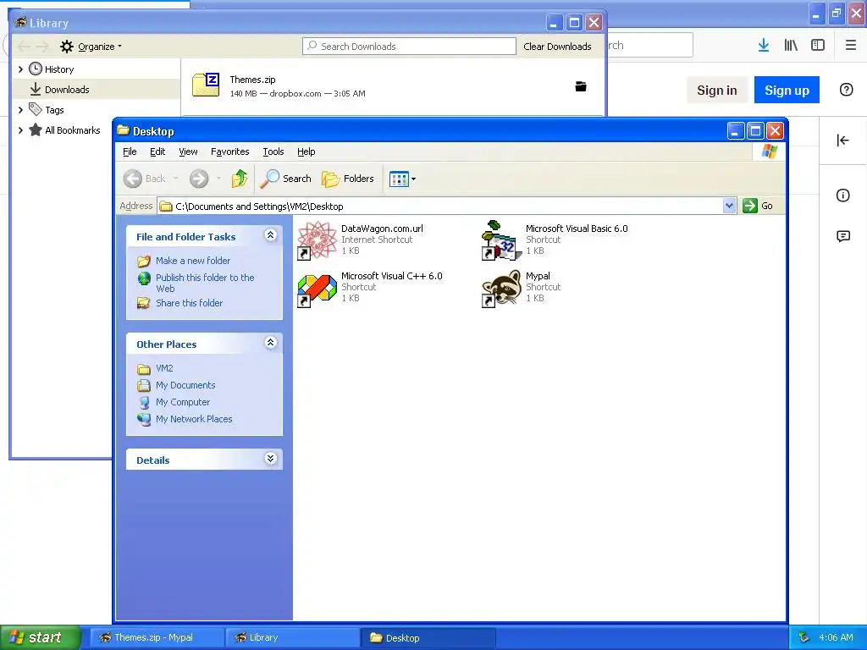
Task: Select the Microsoft Visual C++ 6.0 shortcut icon
Action: (317, 288)
